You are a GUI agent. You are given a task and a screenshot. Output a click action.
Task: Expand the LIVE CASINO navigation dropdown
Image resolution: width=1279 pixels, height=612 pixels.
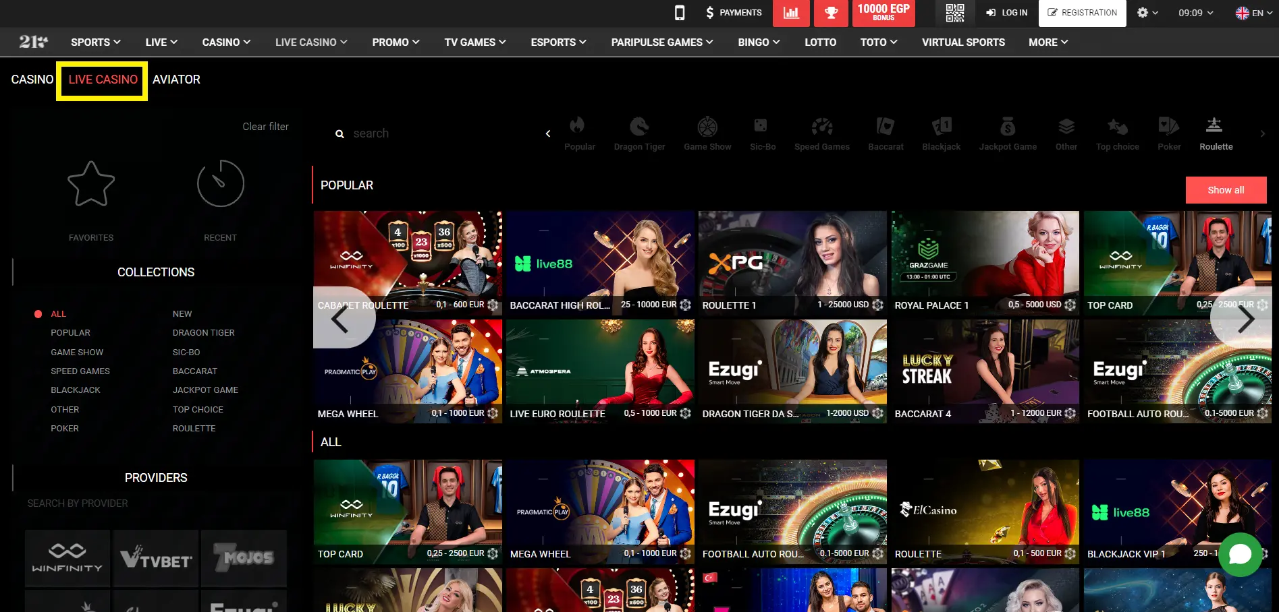click(310, 42)
